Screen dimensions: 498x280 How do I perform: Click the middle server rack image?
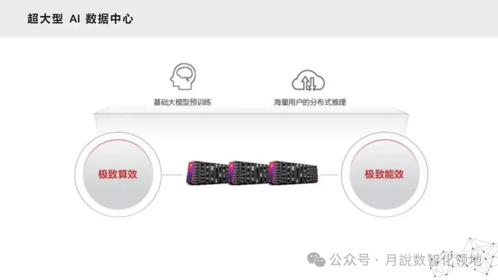point(249,173)
